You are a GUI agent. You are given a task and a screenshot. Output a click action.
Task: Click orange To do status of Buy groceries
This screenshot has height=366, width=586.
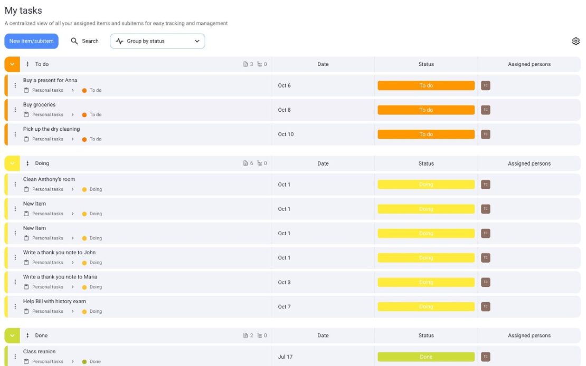pyautogui.click(x=426, y=110)
